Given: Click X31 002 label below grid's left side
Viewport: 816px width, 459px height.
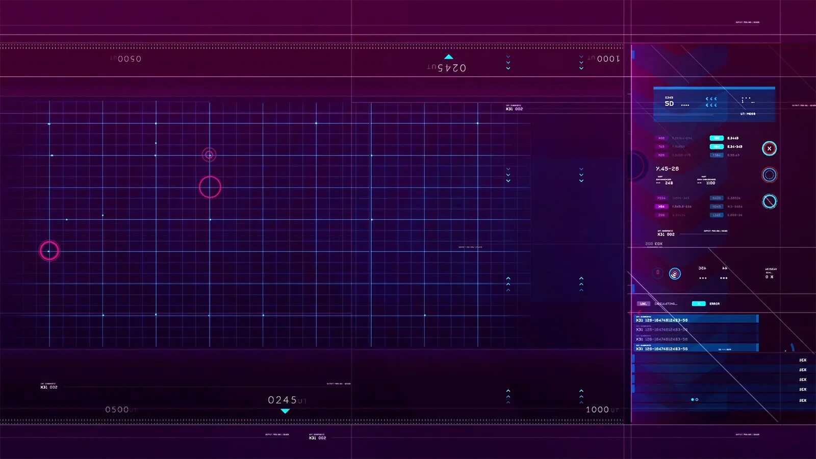Looking at the screenshot, I should (49, 387).
